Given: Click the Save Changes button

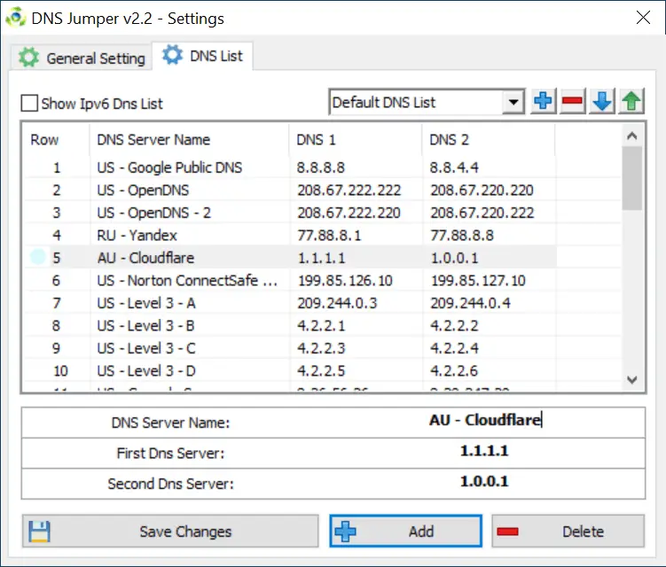Looking at the screenshot, I should point(170,531).
